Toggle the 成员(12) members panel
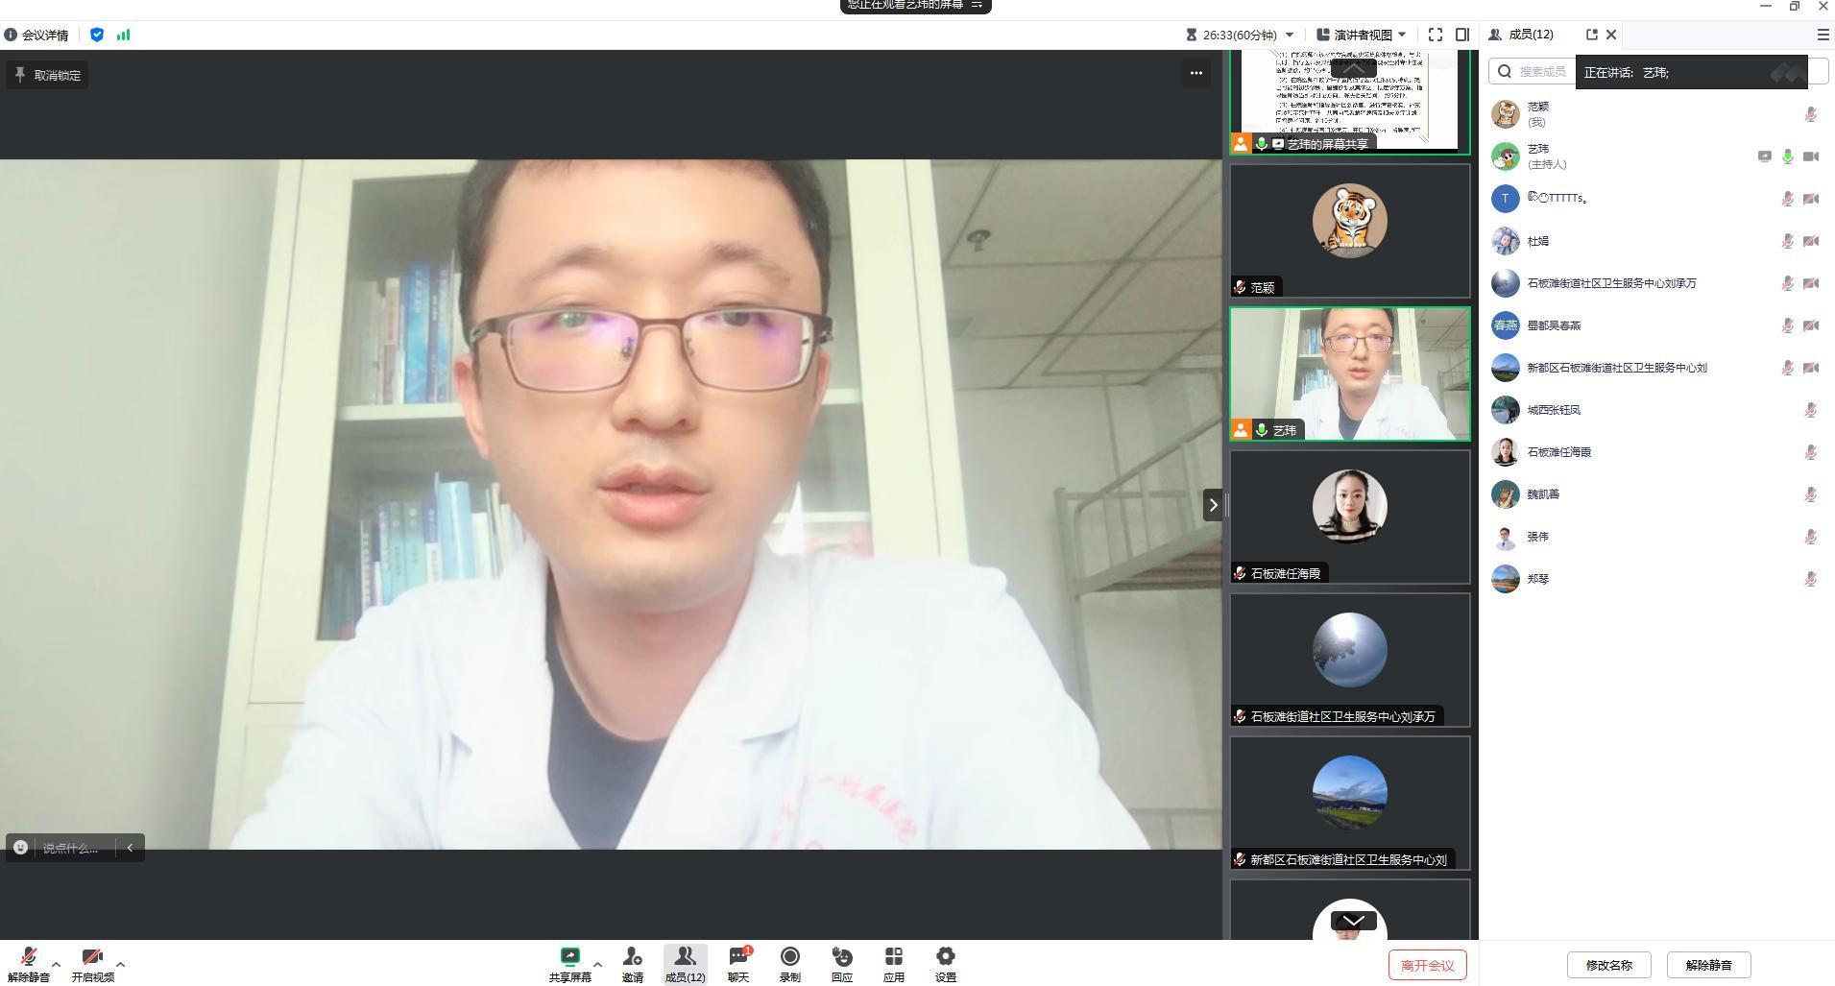The height and width of the screenshot is (986, 1835). (685, 964)
